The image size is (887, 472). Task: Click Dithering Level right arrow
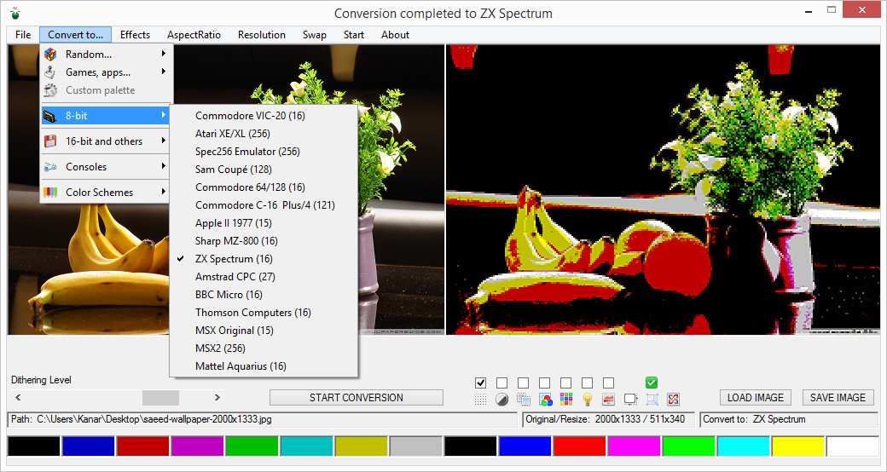[x=217, y=397]
